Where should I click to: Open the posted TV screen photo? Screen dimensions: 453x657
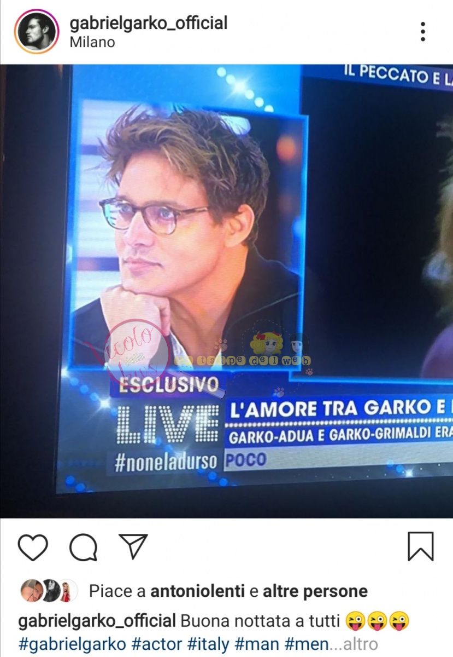click(x=226, y=291)
